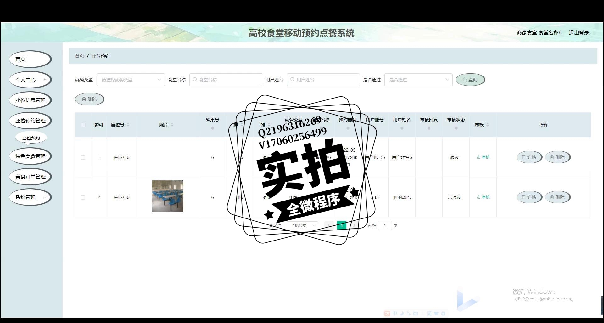Image resolution: width=604 pixels, height=323 pixels.
Task: Open 详情 for the 用户姓名6 row
Action: coord(529,157)
